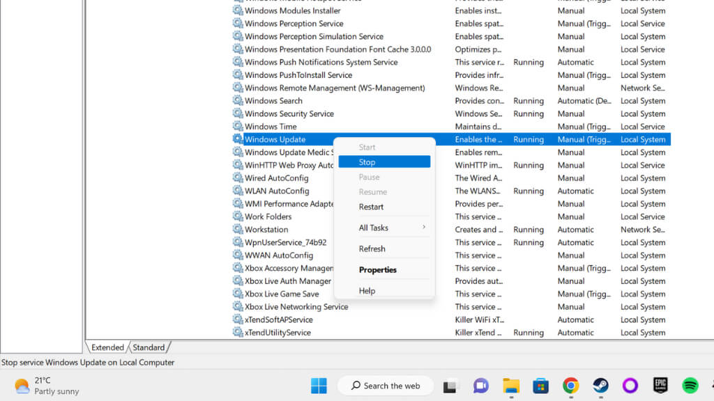Click gear icon of Workstation service

(x=238, y=229)
